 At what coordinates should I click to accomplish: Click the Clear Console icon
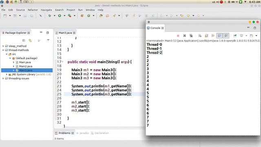[200, 36]
